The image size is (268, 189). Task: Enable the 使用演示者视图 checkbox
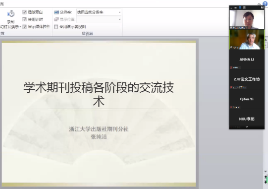[x=56, y=27]
